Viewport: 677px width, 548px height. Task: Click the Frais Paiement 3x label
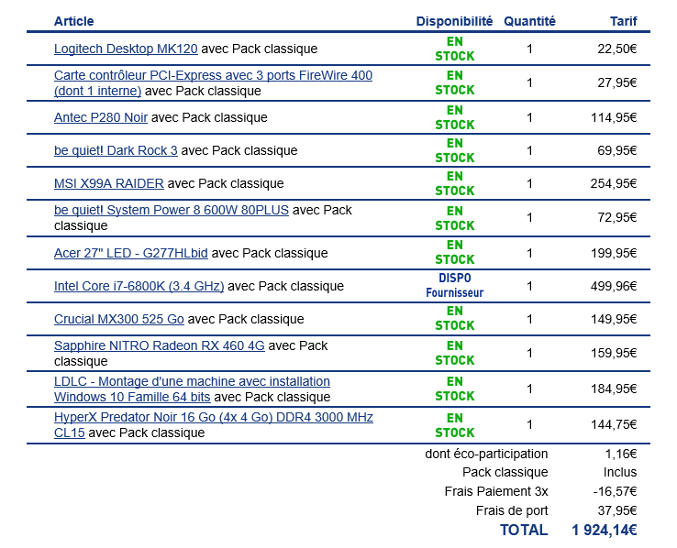pos(496,491)
